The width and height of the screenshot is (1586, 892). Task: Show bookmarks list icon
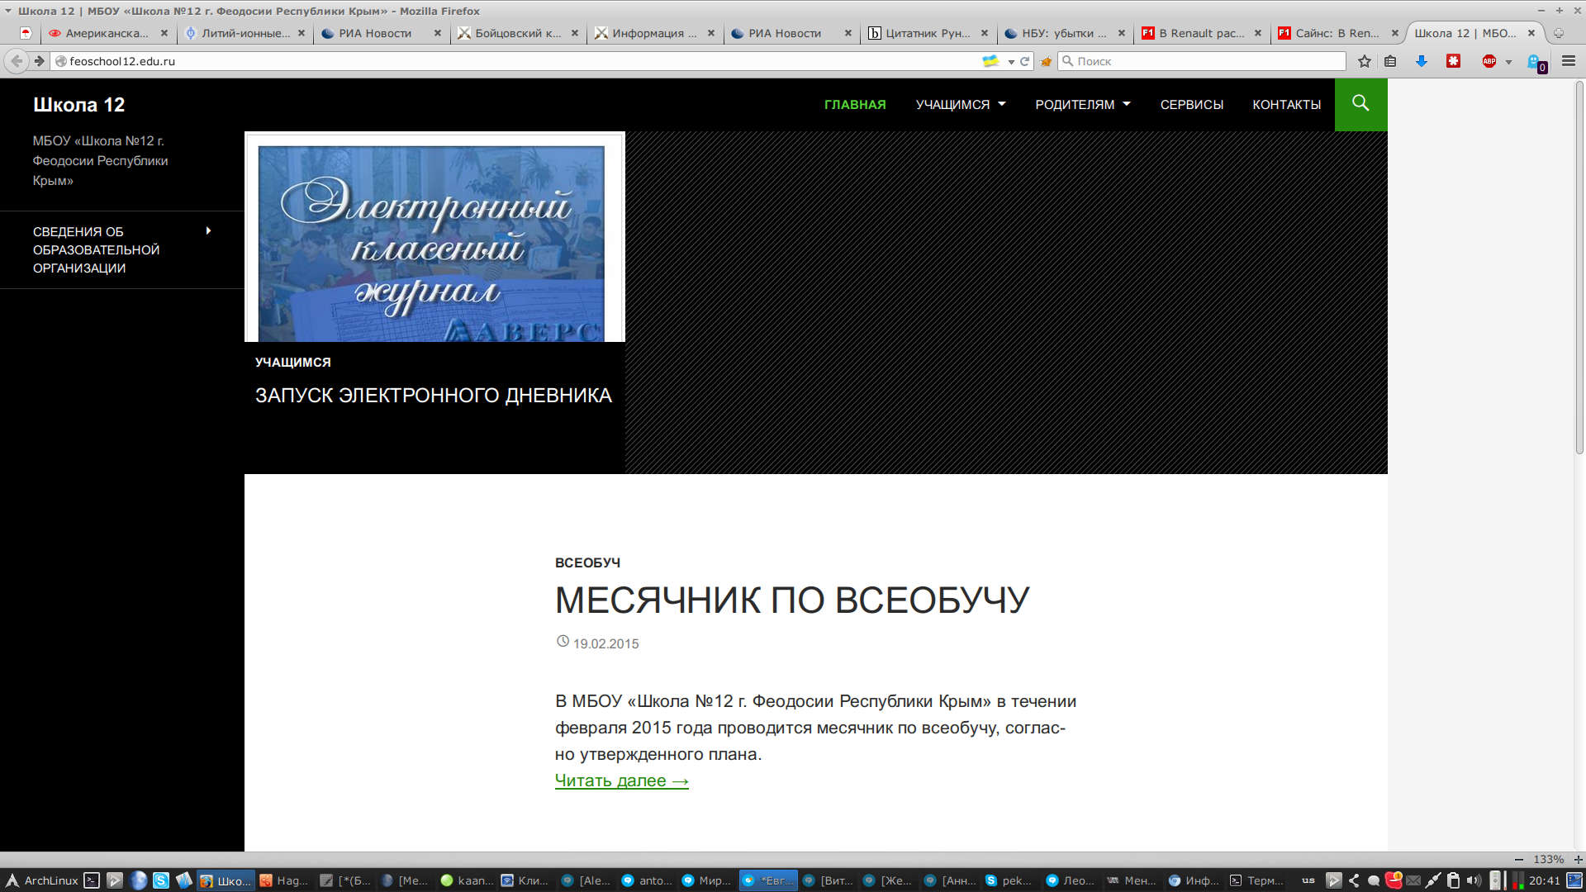point(1391,61)
